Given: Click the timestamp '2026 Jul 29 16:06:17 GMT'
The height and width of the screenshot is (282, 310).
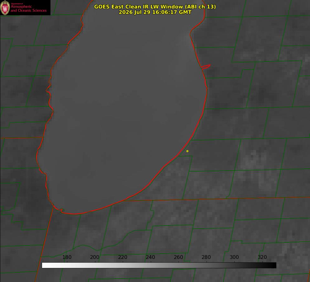Looking at the screenshot, I should 155,12.
